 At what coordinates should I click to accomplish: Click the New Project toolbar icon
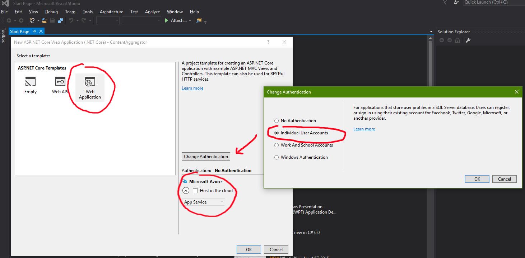point(32,20)
